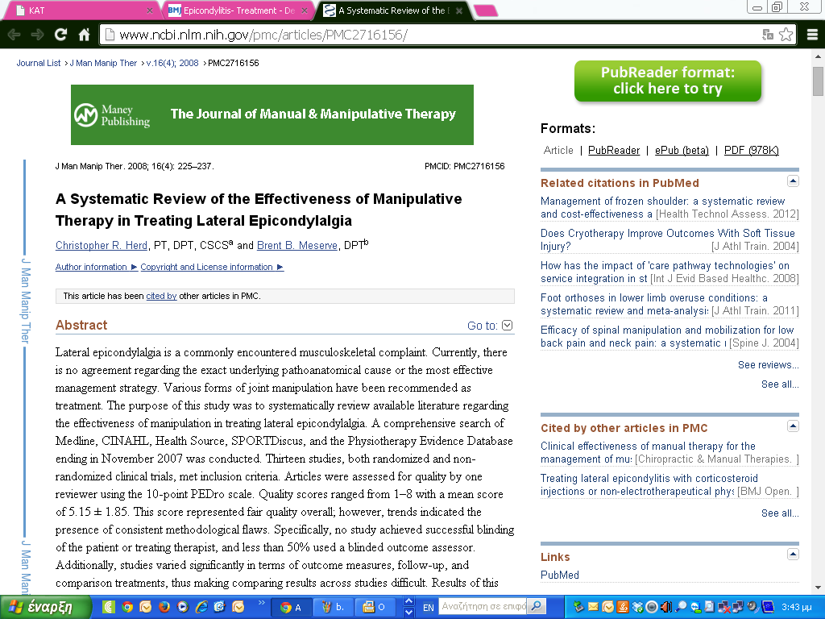Close the Epicondylitis Treatment tab
This screenshot has height=619, width=825.
[304, 10]
